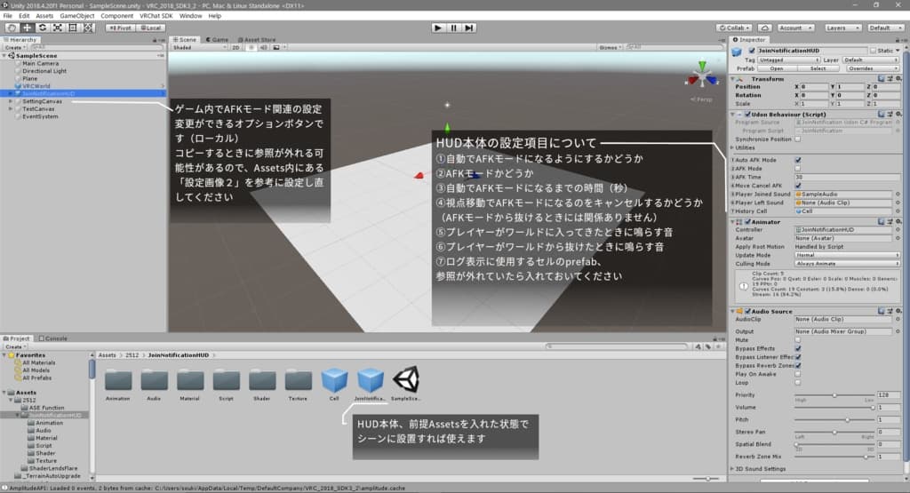Image resolution: width=910 pixels, height=493 pixels.
Task: Toggle Auto AFK Mode checkbox
Action: [x=798, y=160]
